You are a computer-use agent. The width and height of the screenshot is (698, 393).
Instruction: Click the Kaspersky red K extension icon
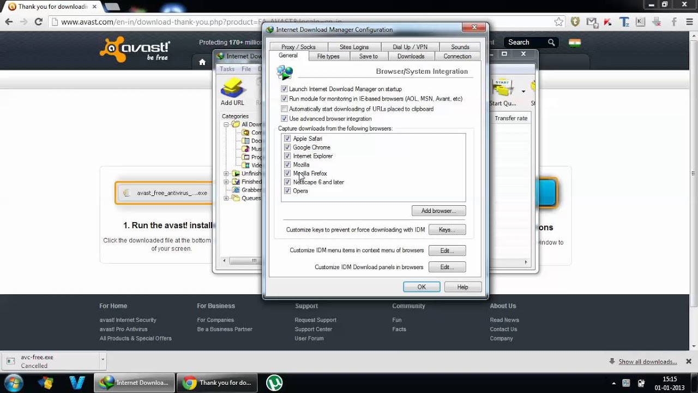point(607,22)
